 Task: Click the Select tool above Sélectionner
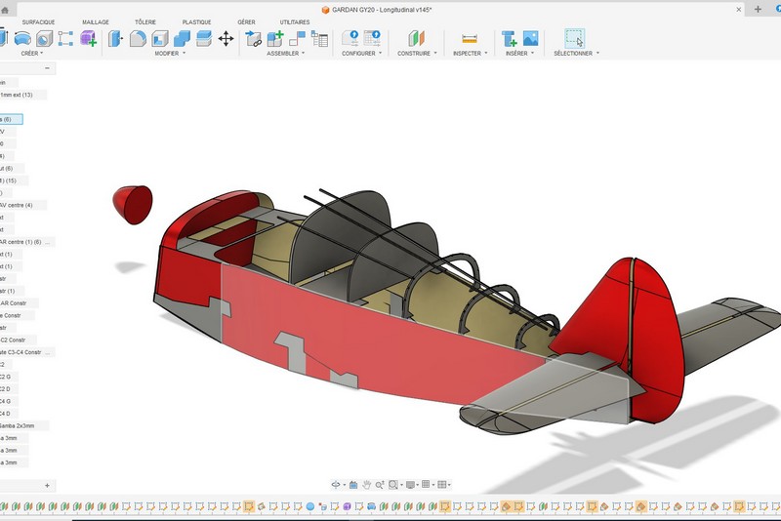[574, 39]
